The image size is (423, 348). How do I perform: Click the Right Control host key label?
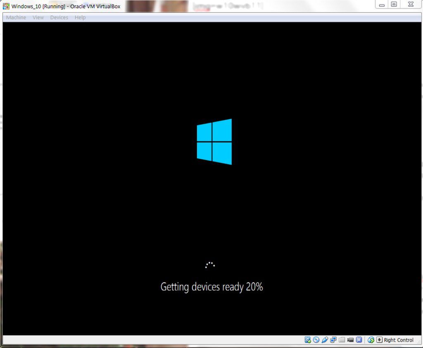[399, 340]
